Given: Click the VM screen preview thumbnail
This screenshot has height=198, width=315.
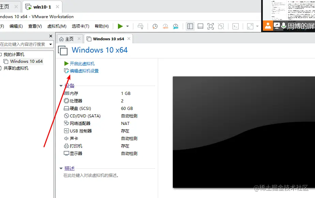Looking at the screenshot, I should point(244,132).
